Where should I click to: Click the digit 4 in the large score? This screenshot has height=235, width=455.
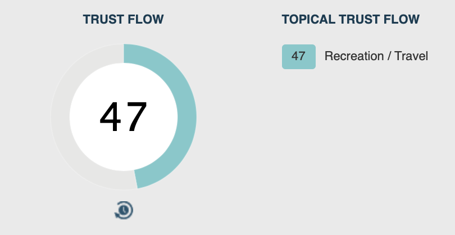point(110,117)
